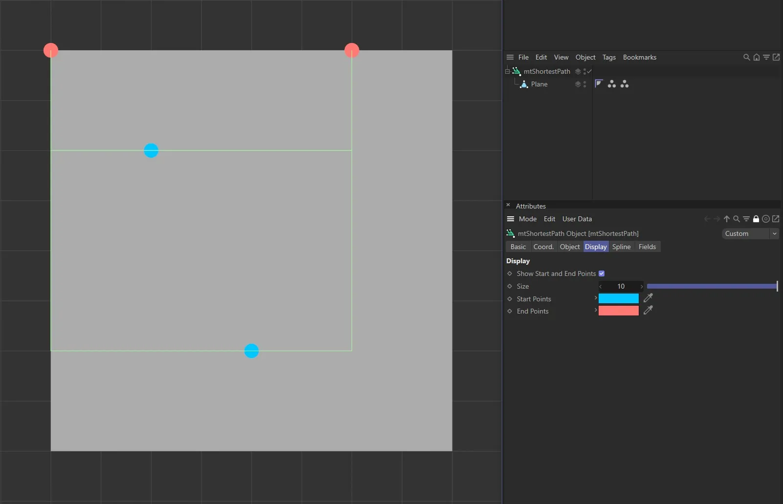Select the mtShortestPath generator icon in Object Manager

click(516, 71)
